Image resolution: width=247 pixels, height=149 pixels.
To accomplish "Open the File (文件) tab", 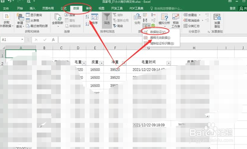I will 6,8.
